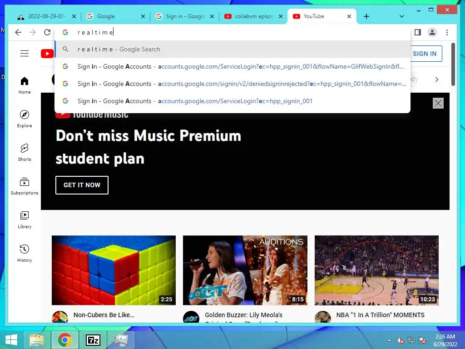Click the 'Golden Buzzer: Lily Meola's' title
Screen dimensions: 465x349
pos(243,315)
